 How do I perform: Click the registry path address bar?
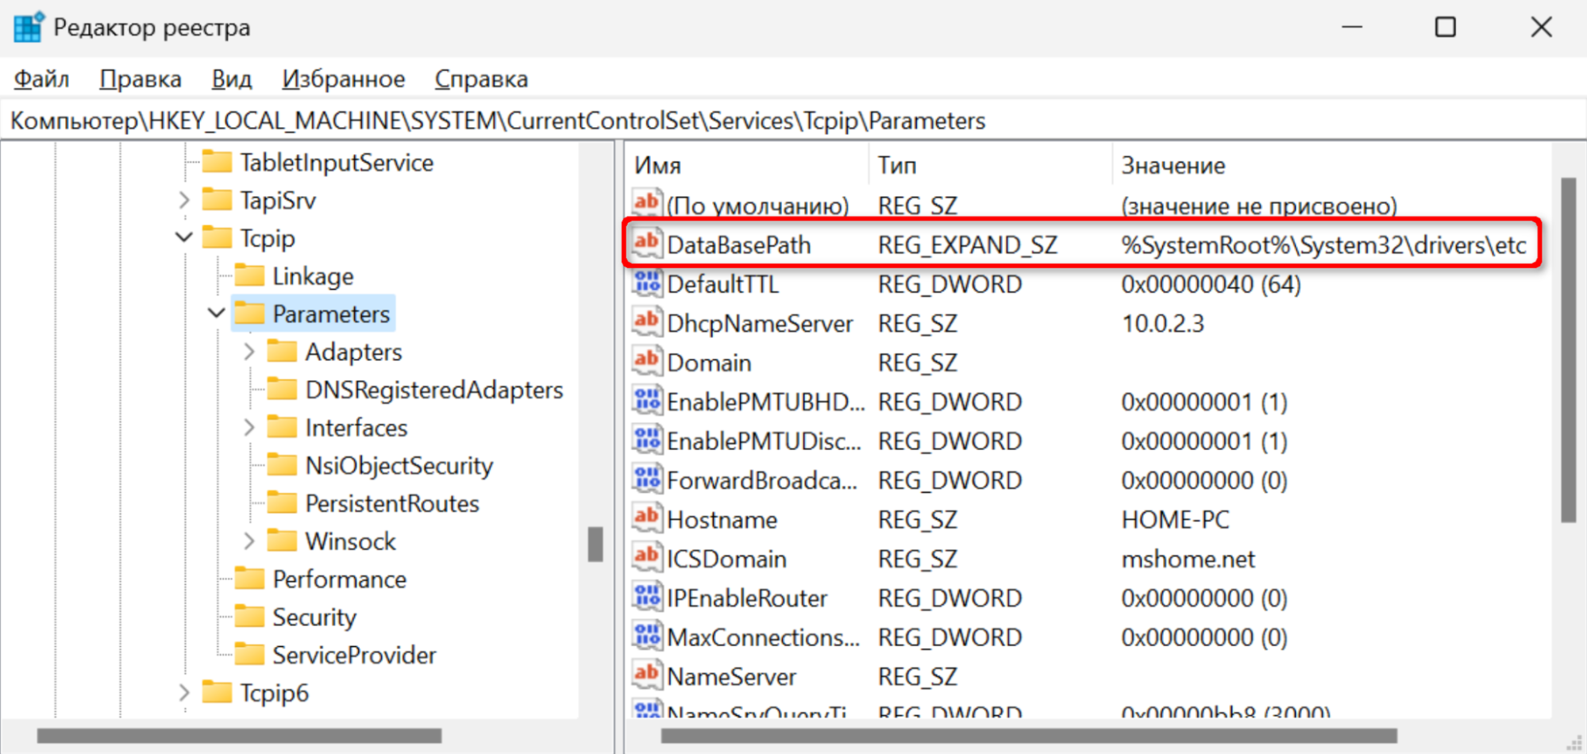point(794,121)
